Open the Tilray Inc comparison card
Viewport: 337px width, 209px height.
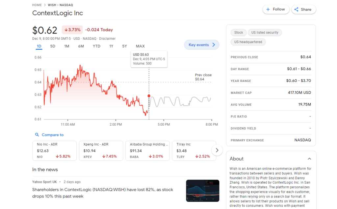tap(194, 151)
